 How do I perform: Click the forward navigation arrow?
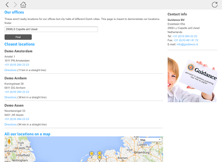tap(15, 5)
